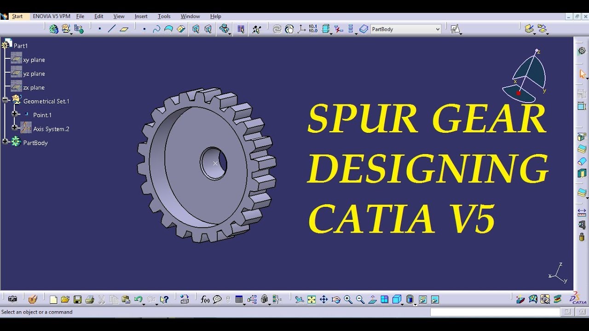589x331 pixels.
Task: Select the Point tool in top toolbar
Action: pos(99,29)
